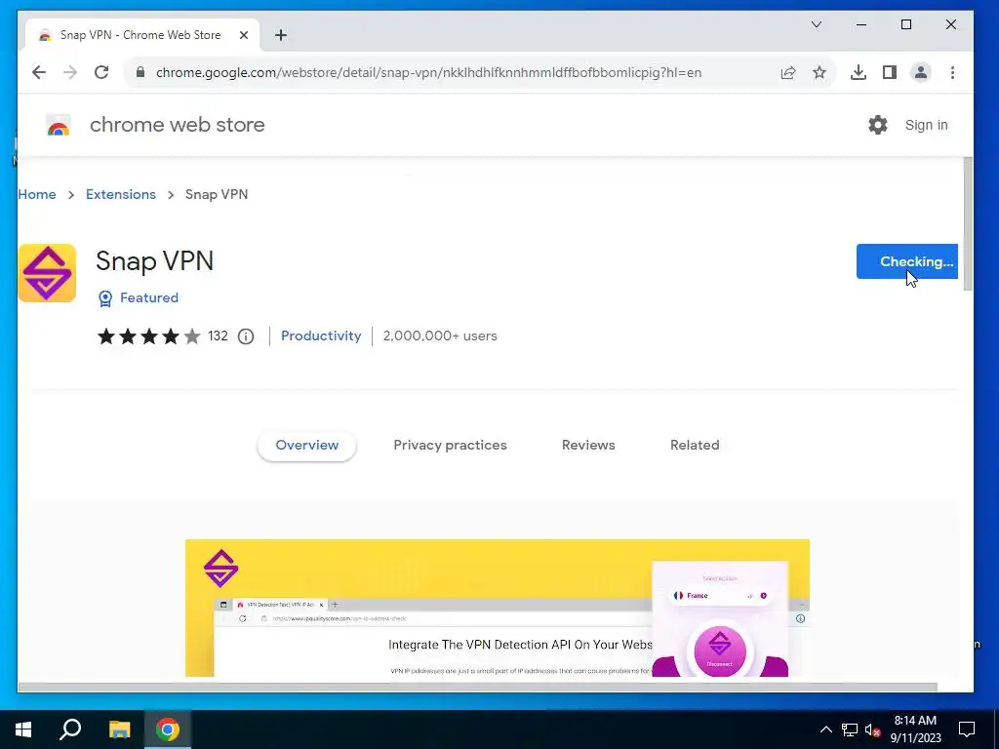The width and height of the screenshot is (999, 749).
Task: Click the Snap VPN extension icon
Action: point(47,273)
